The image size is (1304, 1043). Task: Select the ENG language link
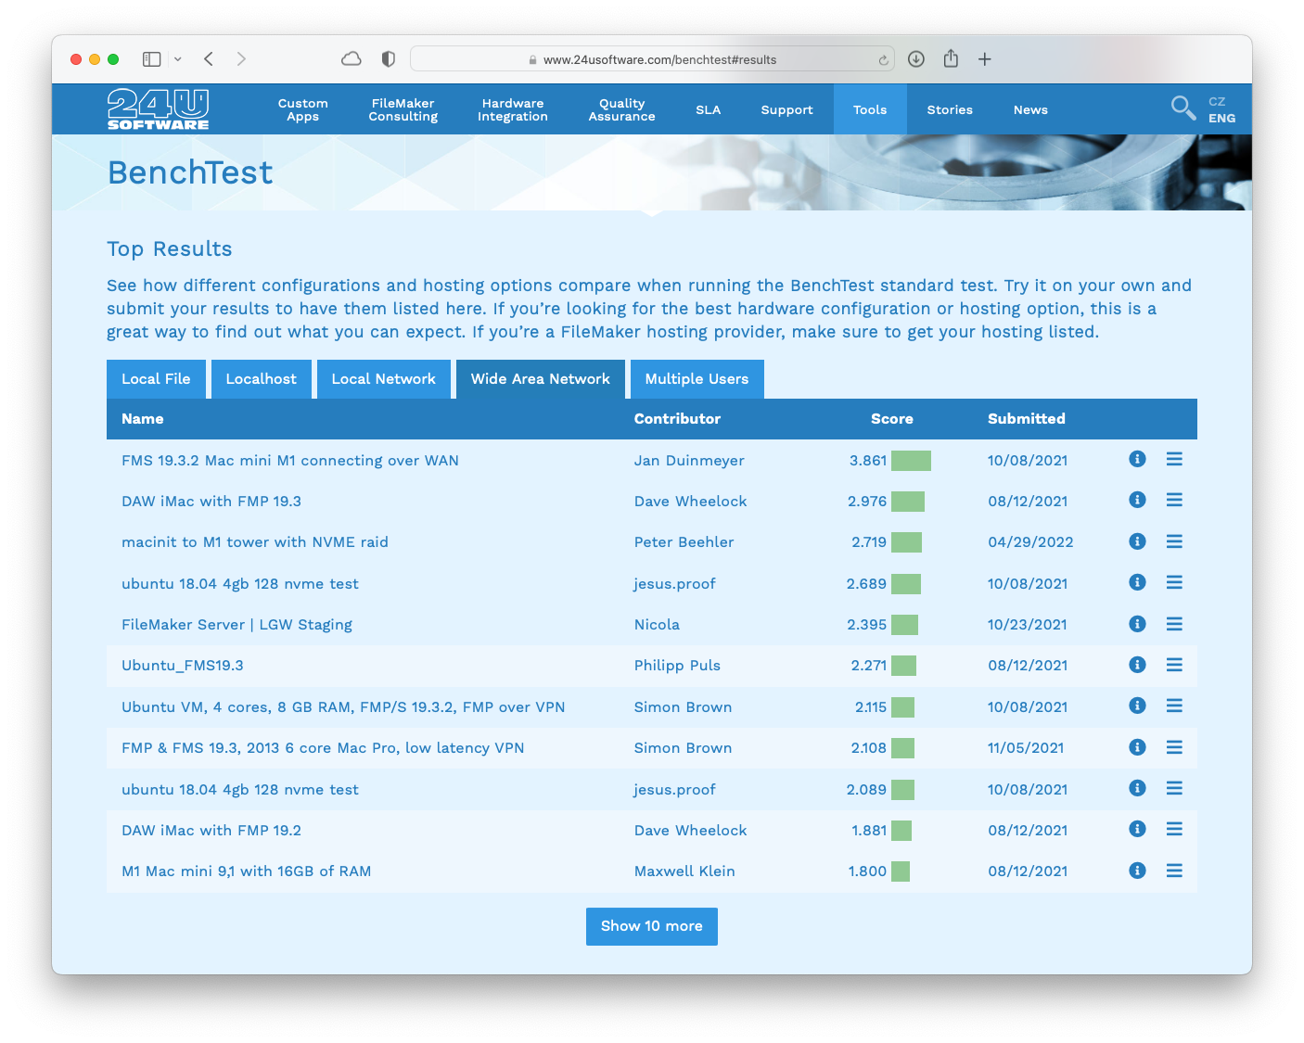pyautogui.click(x=1221, y=118)
